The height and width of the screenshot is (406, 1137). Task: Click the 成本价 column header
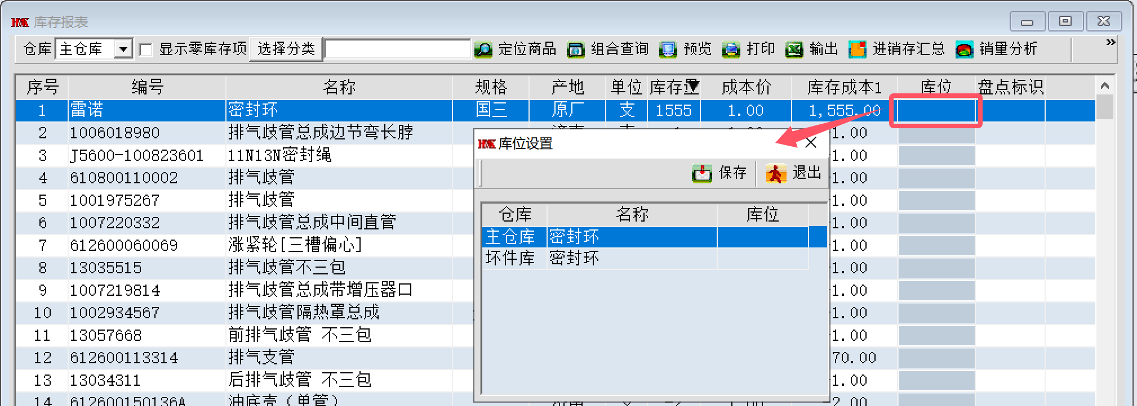tap(746, 87)
